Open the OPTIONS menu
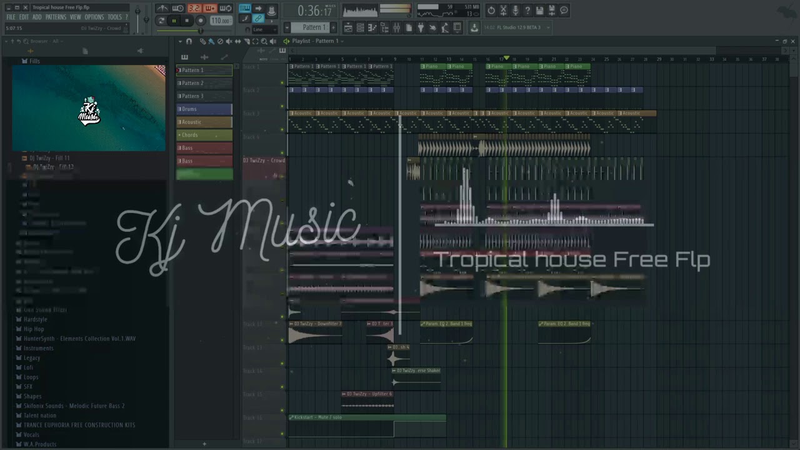This screenshot has width=800, height=450. click(94, 17)
